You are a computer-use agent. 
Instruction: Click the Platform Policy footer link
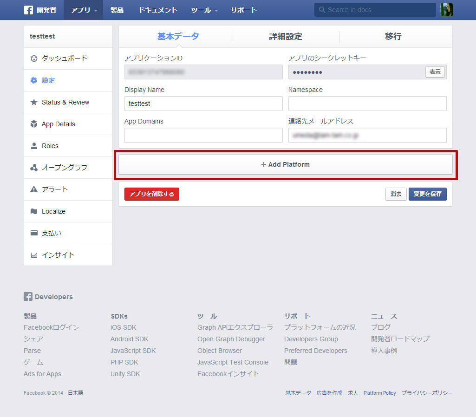[x=380, y=393]
